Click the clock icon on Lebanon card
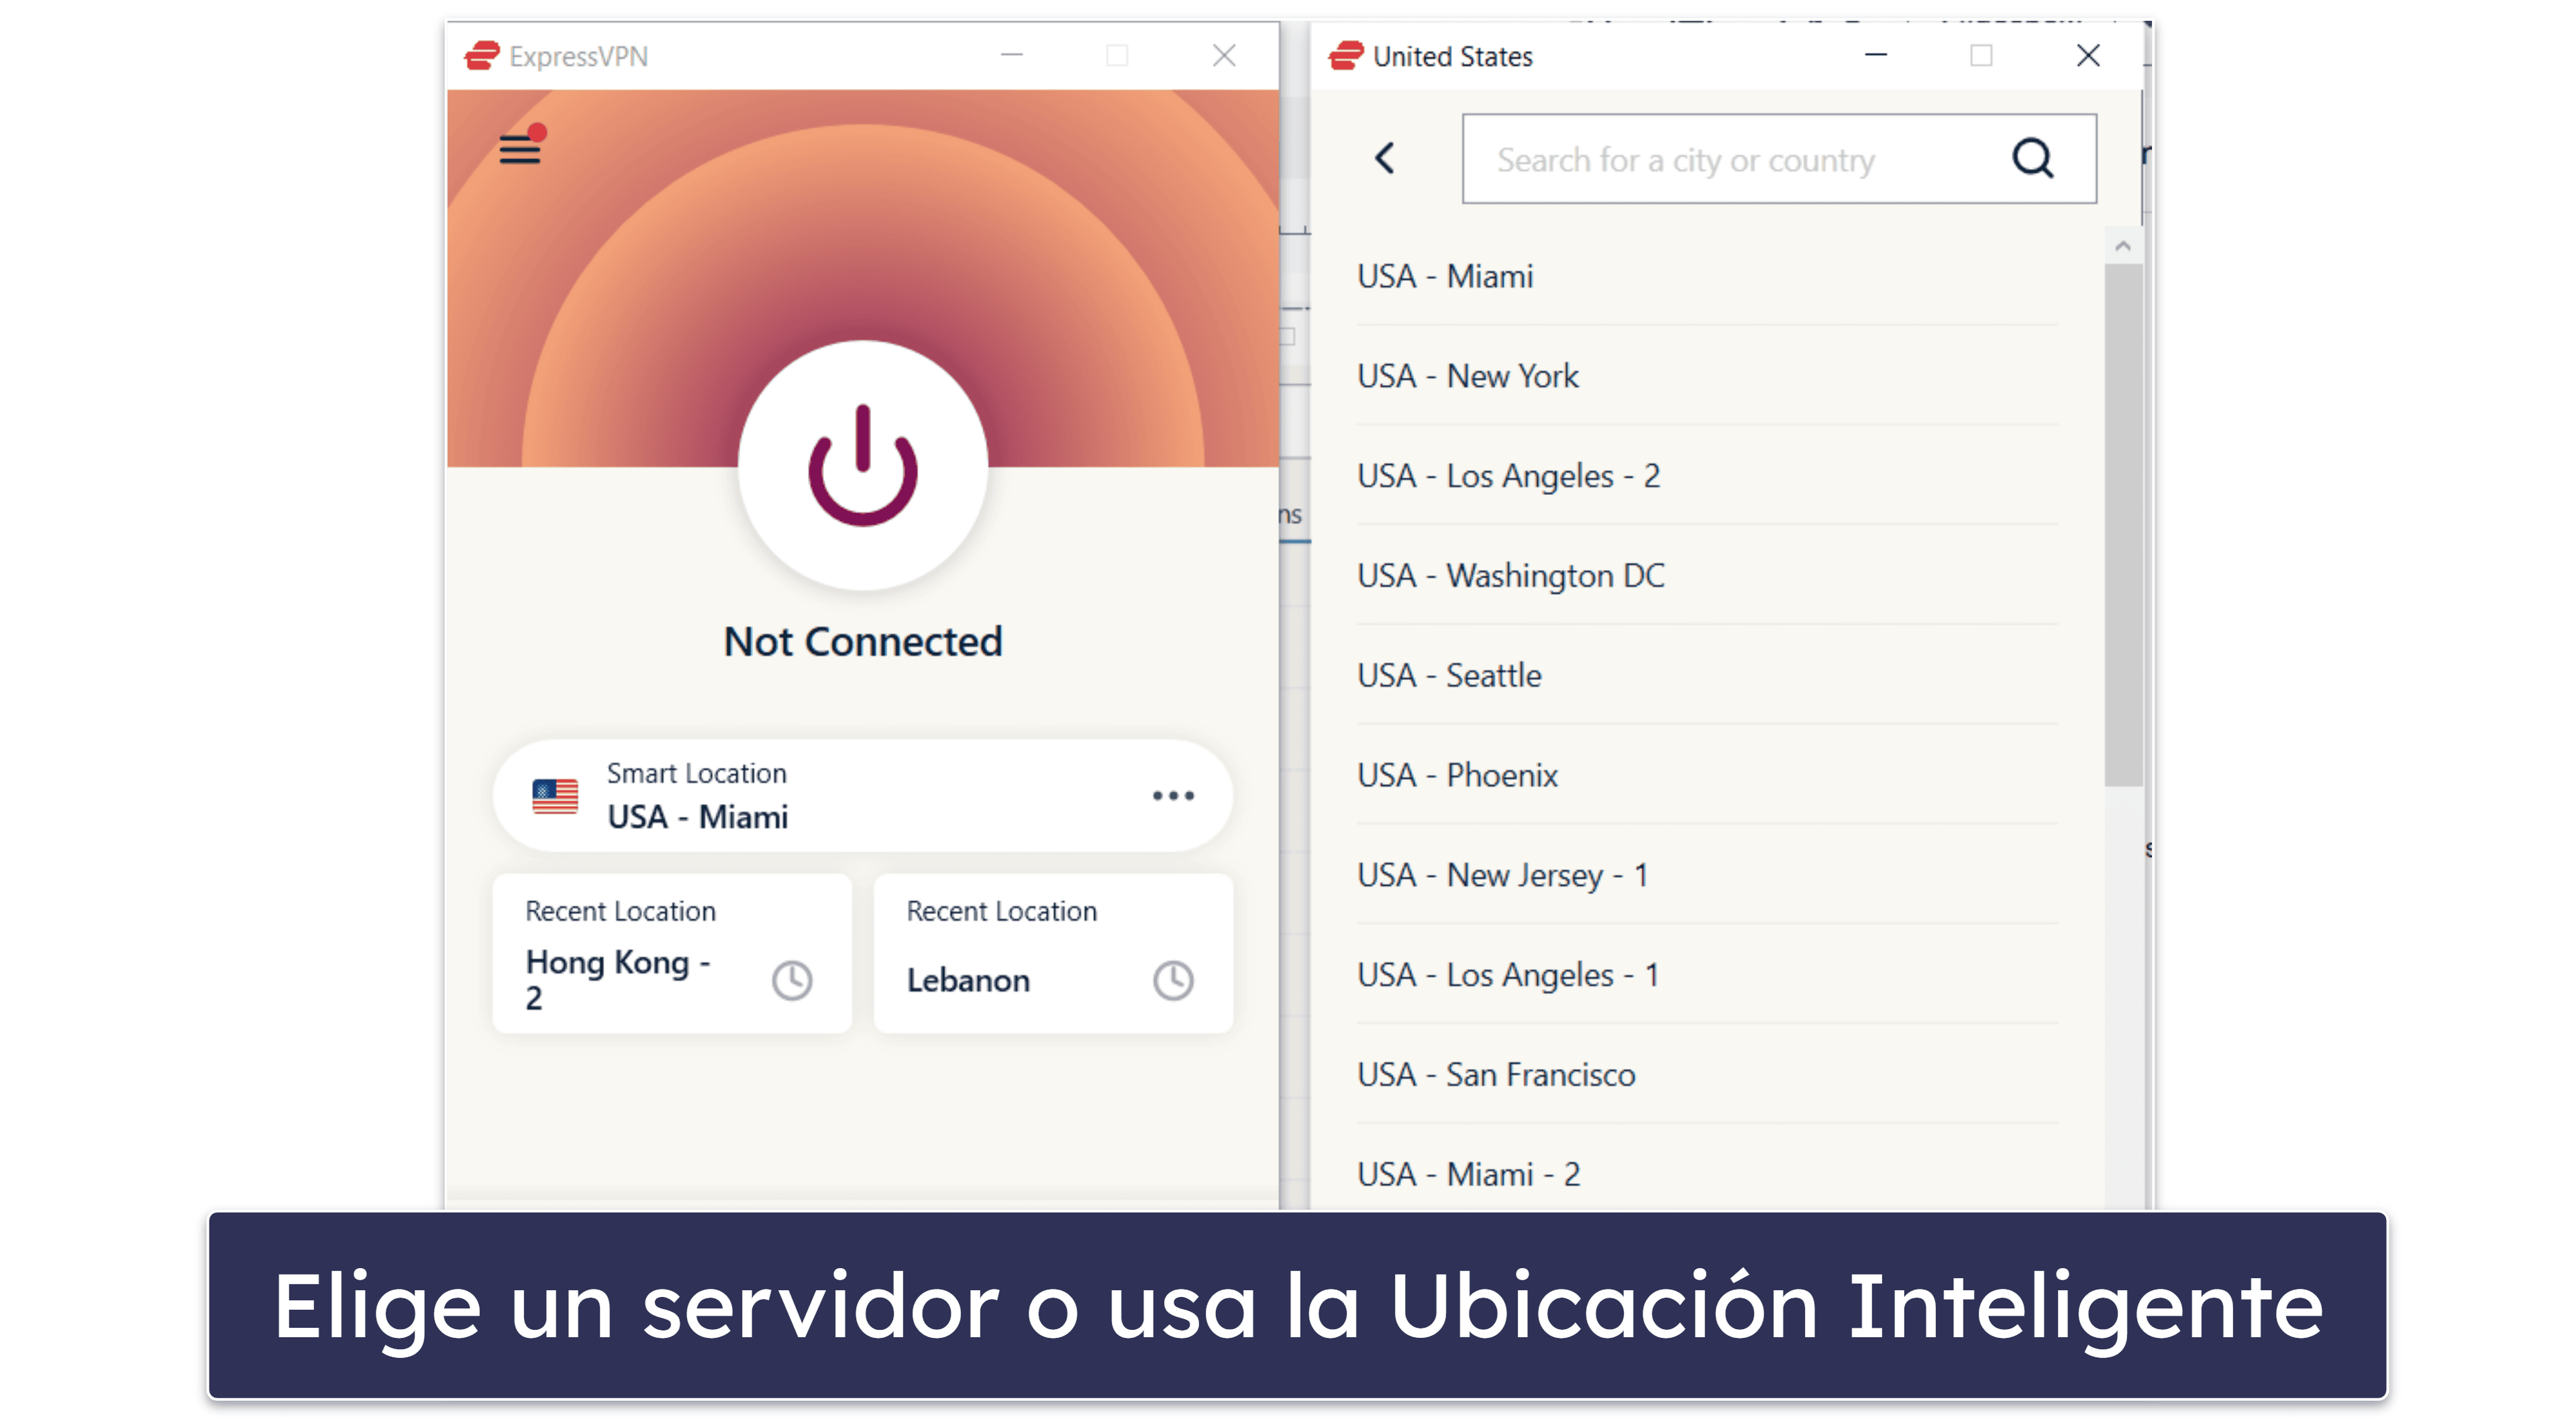 1173,979
